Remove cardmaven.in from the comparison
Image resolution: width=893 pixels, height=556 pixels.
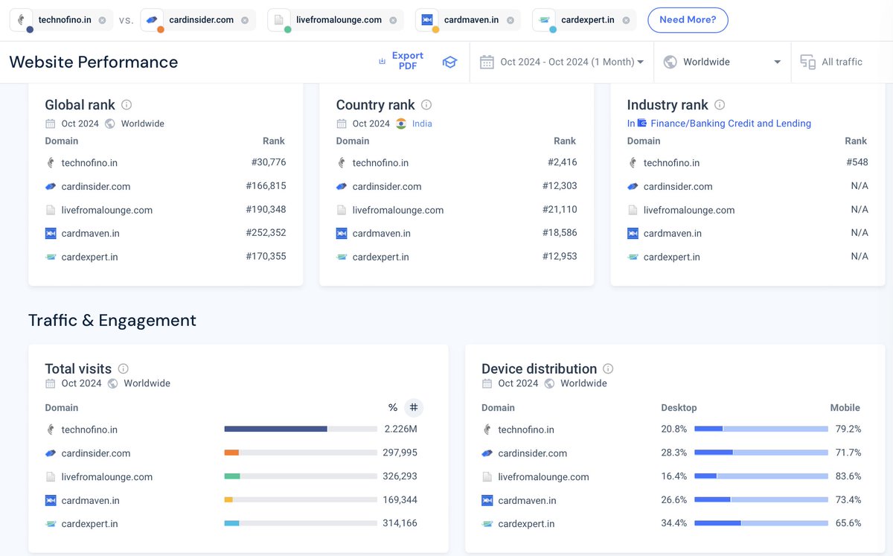[x=510, y=20]
